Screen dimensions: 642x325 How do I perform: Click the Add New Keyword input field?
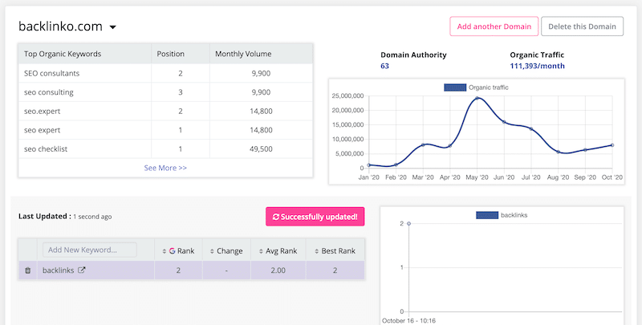90,250
